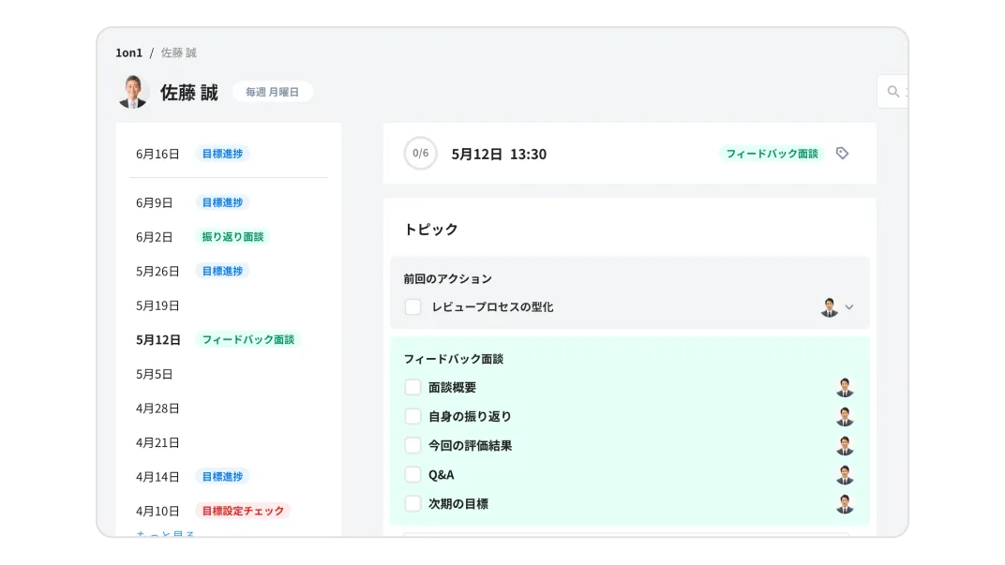Screen dimensions: 1005x565
Task: Click the assignee avatar on 次期の目標 row
Action: [x=845, y=503]
